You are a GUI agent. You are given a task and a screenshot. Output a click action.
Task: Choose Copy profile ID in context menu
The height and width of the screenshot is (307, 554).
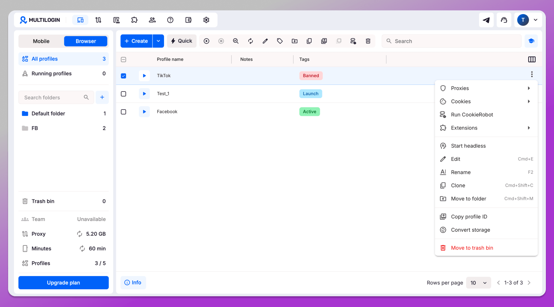pos(486,217)
